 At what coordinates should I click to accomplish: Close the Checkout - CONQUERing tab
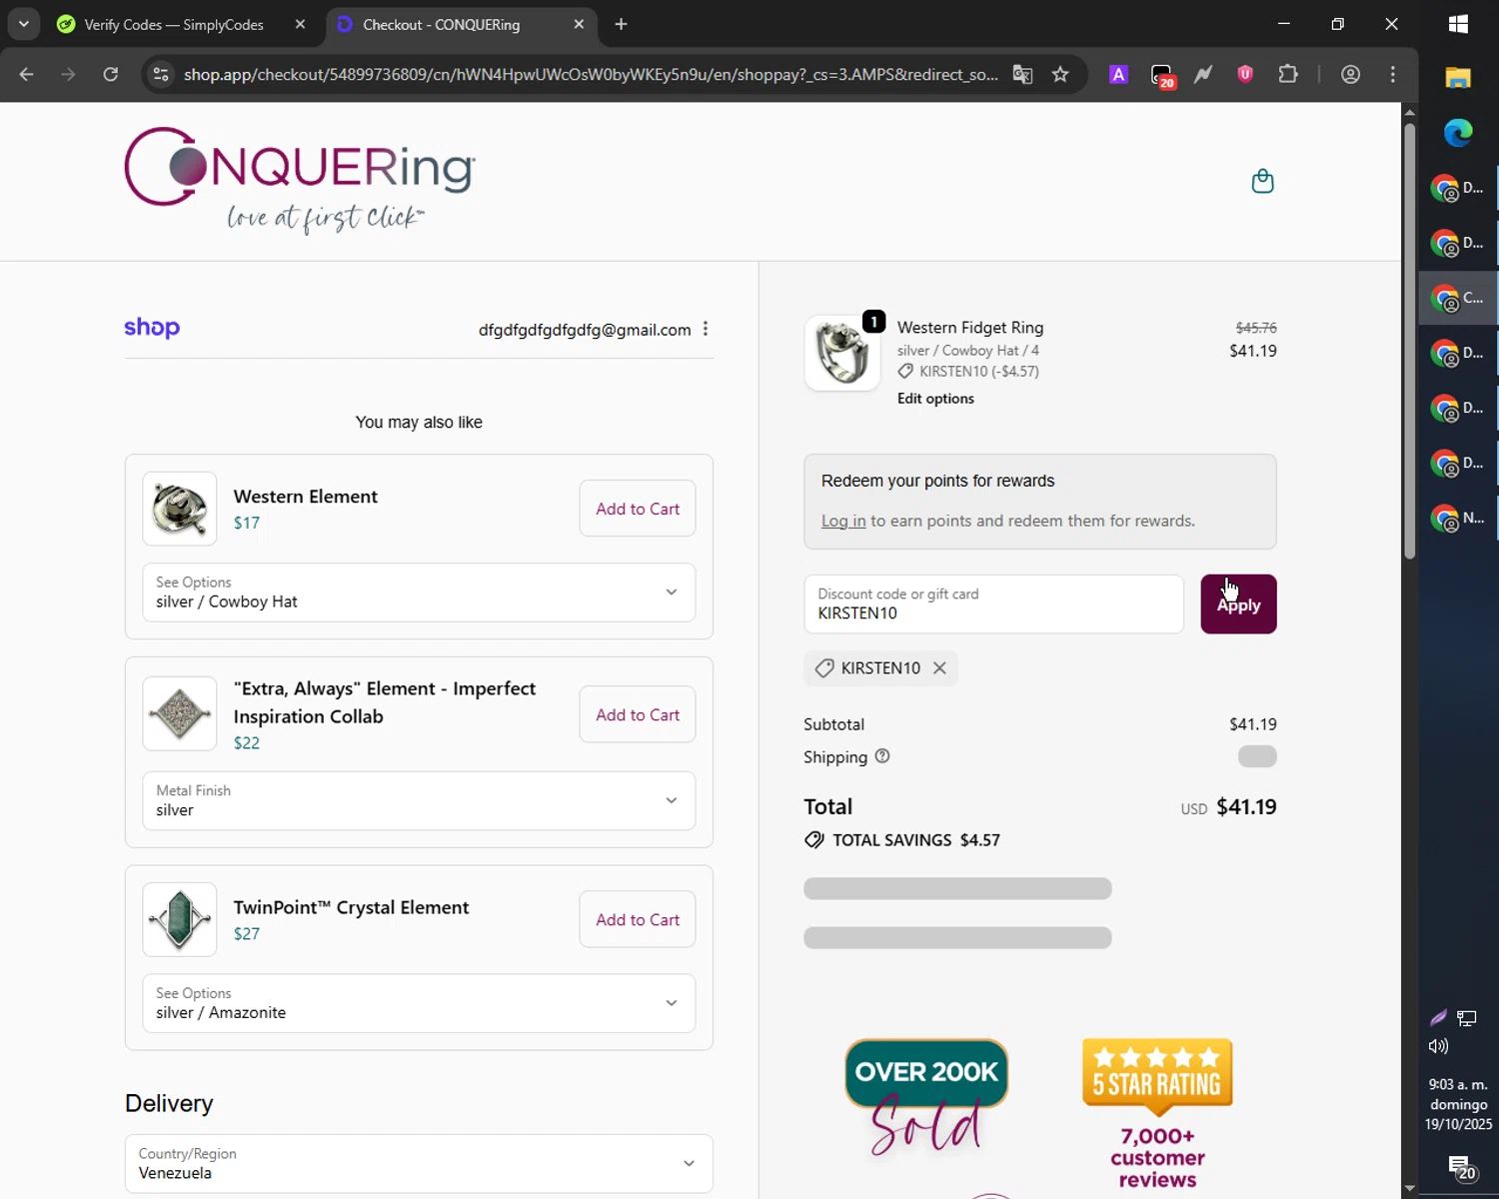(579, 24)
